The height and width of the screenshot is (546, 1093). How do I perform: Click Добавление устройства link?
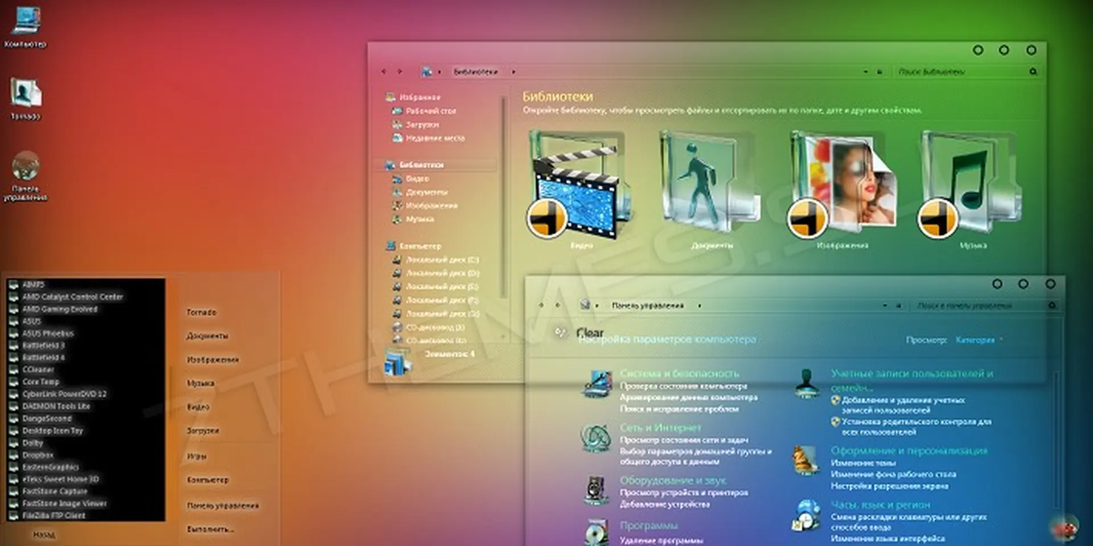pyautogui.click(x=665, y=504)
